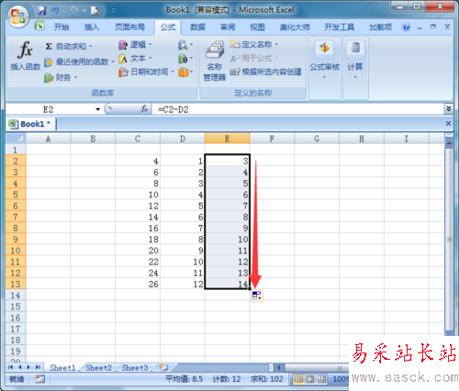This screenshot has width=459, height=391.
Task: Undo the last action
Action: click(x=55, y=11)
